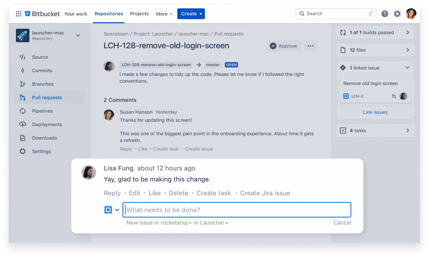Open the Branches page
This screenshot has height=257, width=429.
pos(43,84)
